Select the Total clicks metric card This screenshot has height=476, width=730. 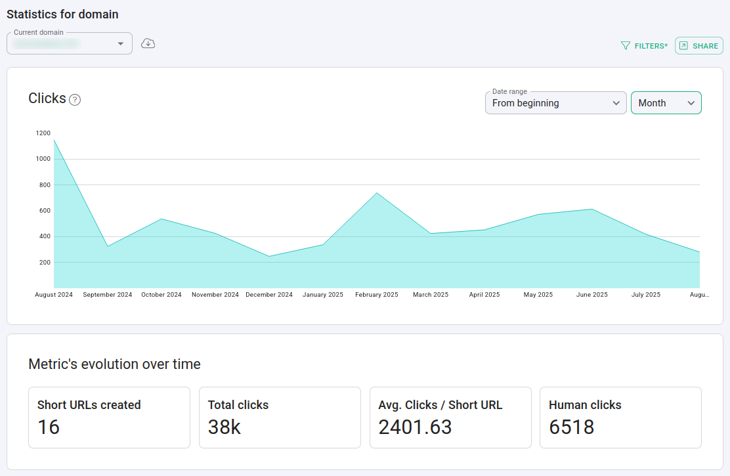tap(280, 418)
